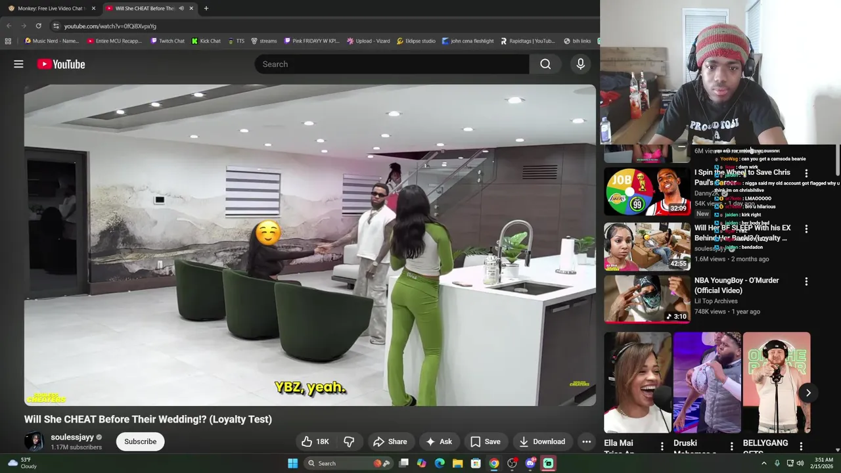Go back in browser history
The height and width of the screenshot is (473, 841).
[9, 26]
